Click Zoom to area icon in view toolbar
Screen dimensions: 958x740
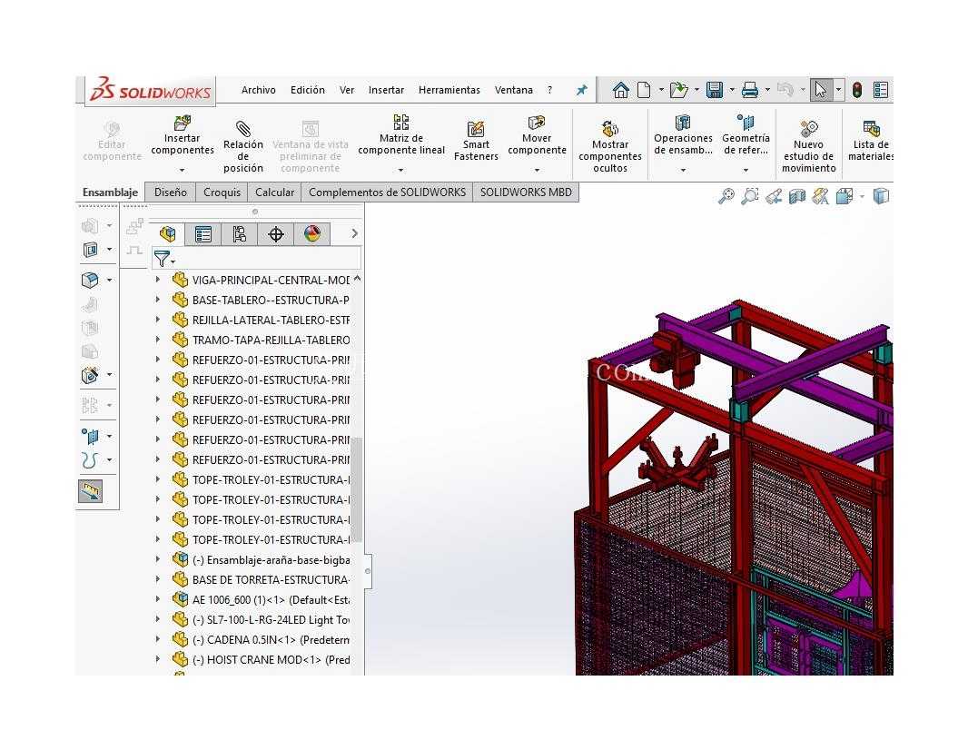point(750,196)
